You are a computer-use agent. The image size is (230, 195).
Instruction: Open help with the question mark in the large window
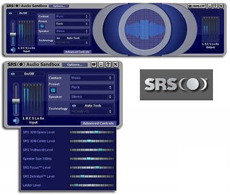pyautogui.click(x=215, y=6)
